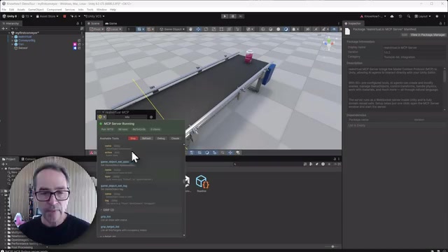This screenshot has width=448, height=252.
Task: Click the MCP overlay settings gear icon
Action: pos(151,117)
